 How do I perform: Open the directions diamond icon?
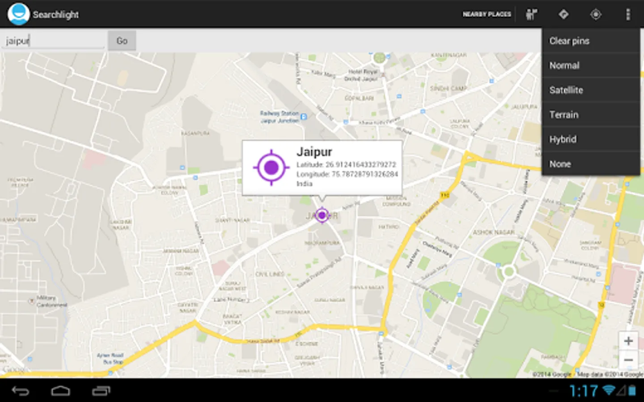[563, 14]
